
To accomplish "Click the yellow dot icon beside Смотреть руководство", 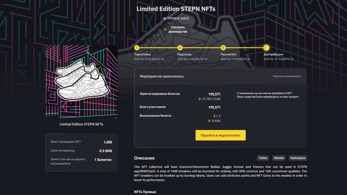I will (x=165, y=29).
